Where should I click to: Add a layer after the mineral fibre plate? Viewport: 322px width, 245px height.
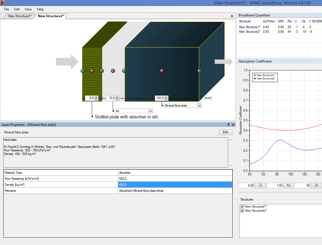(x=199, y=71)
